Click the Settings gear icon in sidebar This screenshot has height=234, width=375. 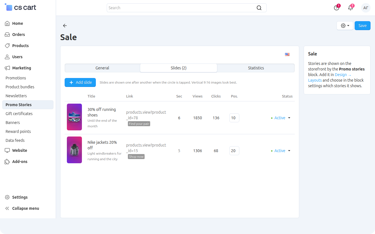(8, 197)
